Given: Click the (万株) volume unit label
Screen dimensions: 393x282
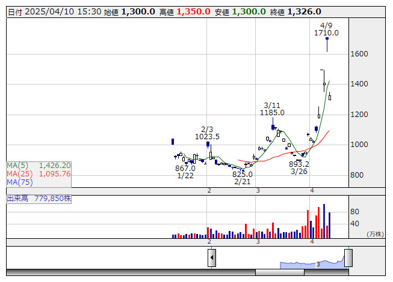Looking at the screenshot, I should click(375, 234).
